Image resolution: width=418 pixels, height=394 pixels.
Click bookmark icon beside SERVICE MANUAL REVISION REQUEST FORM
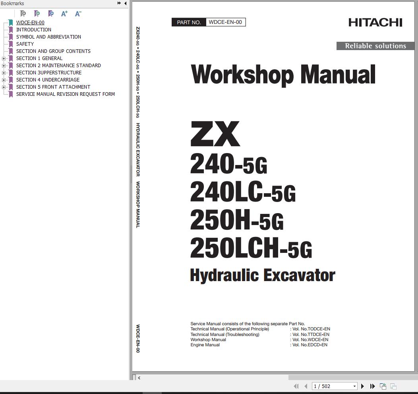(11, 95)
